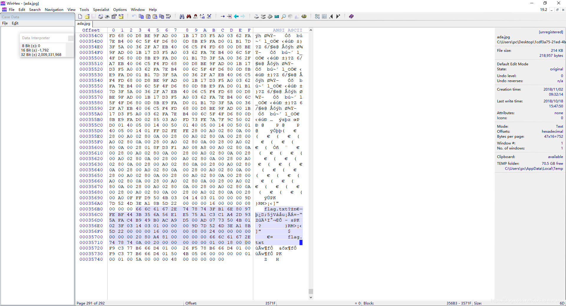Click the black left triangle navigation icon

[331, 16]
